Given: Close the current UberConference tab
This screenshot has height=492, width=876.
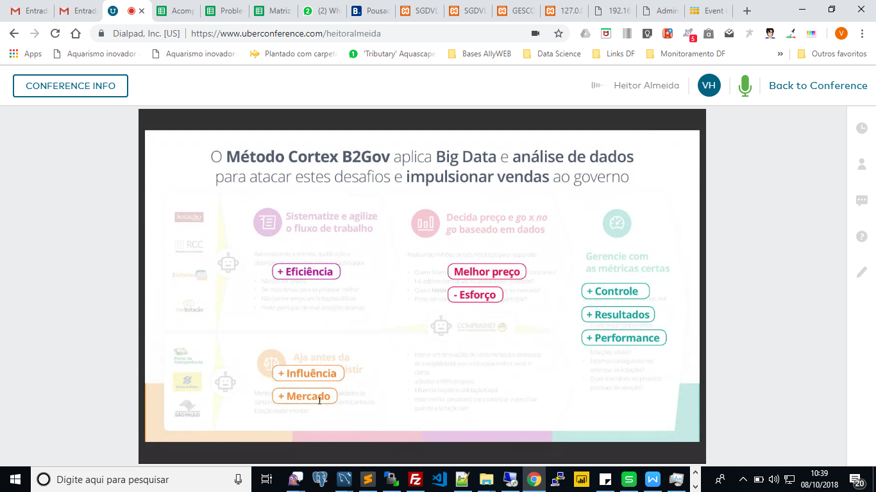Looking at the screenshot, I should [x=141, y=11].
